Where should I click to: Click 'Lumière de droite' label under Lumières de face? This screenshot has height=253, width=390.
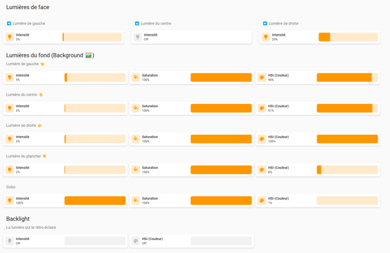(283, 23)
